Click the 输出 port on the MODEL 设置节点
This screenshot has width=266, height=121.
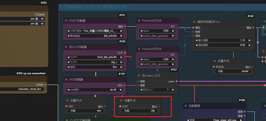coord(252,67)
